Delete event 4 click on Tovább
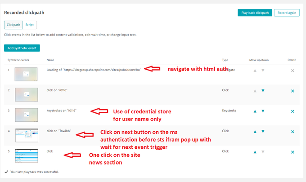The image size is (306, 182). point(292,132)
